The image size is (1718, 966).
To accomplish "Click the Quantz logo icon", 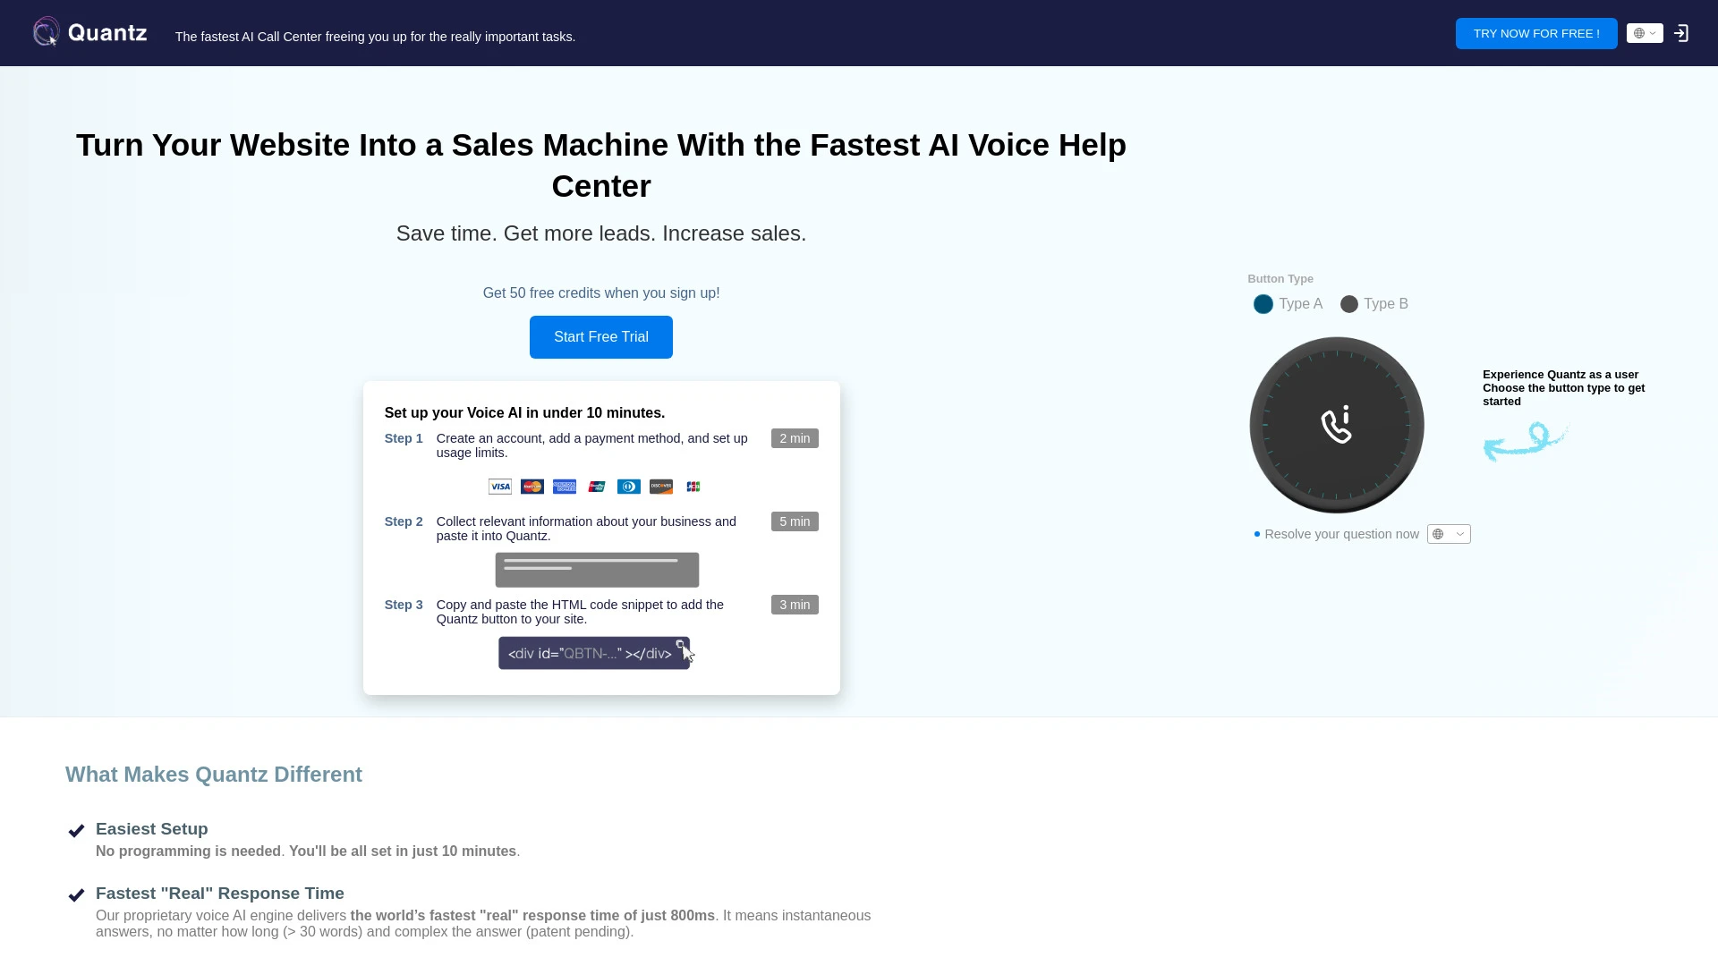I will coord(45,32).
